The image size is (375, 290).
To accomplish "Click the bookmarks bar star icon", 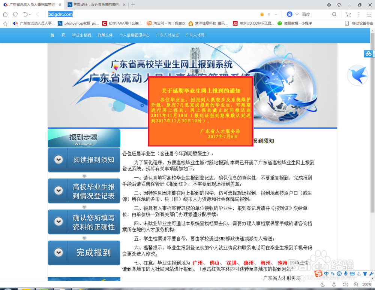I will pos(5,24).
